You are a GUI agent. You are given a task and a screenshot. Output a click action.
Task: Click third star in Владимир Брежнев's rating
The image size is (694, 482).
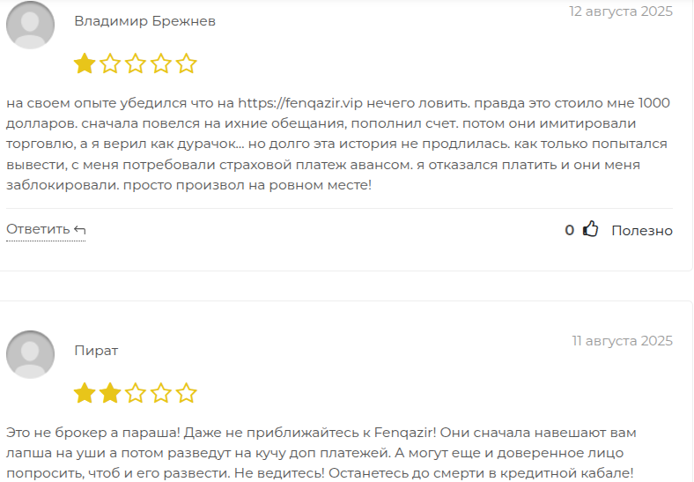click(x=136, y=63)
